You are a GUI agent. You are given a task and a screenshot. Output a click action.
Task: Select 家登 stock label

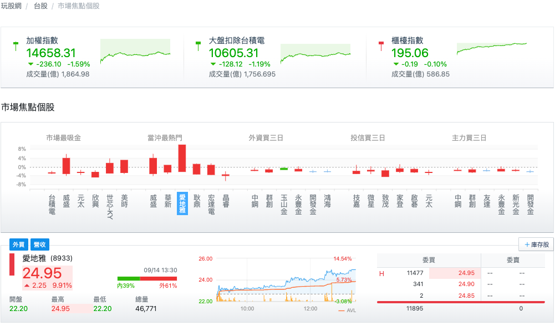click(x=400, y=201)
